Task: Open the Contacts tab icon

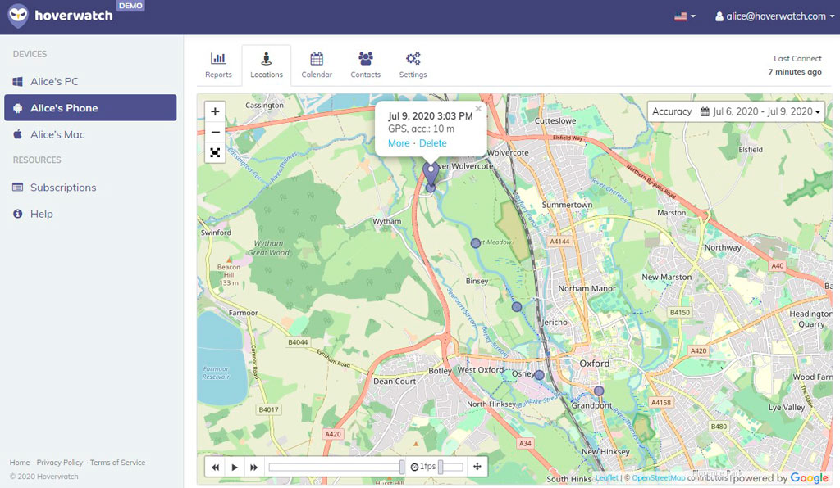Action: (x=365, y=65)
